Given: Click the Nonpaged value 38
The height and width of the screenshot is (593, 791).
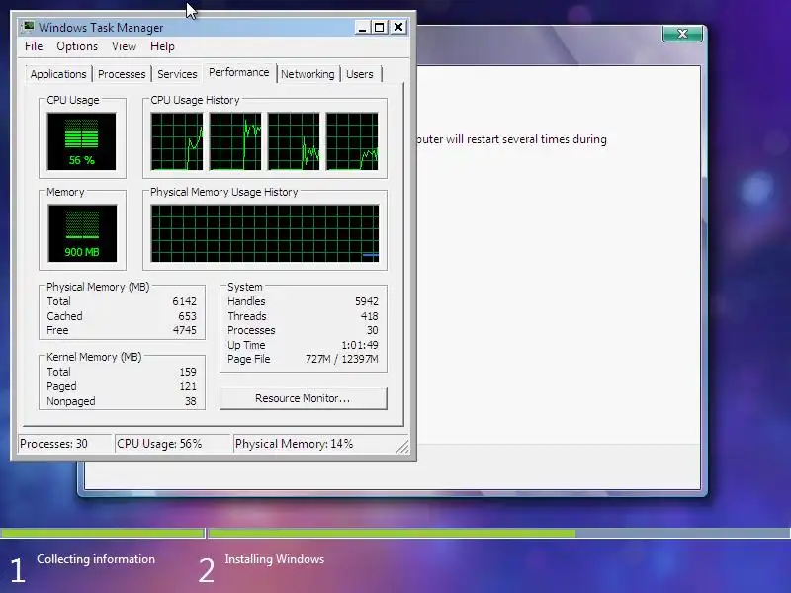Looking at the screenshot, I should tap(190, 401).
